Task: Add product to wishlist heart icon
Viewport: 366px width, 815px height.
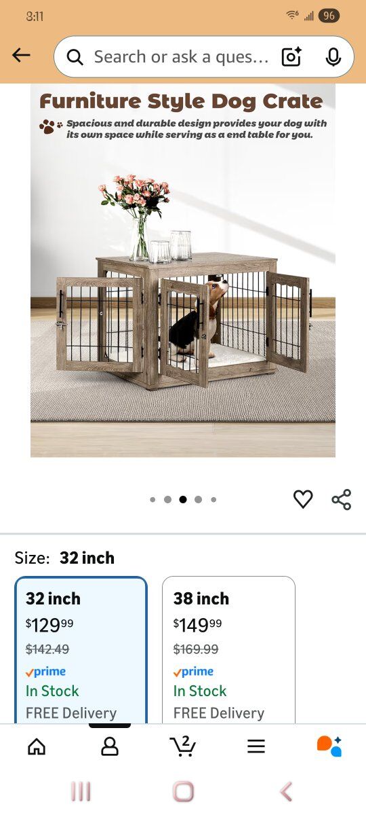Action: click(303, 499)
